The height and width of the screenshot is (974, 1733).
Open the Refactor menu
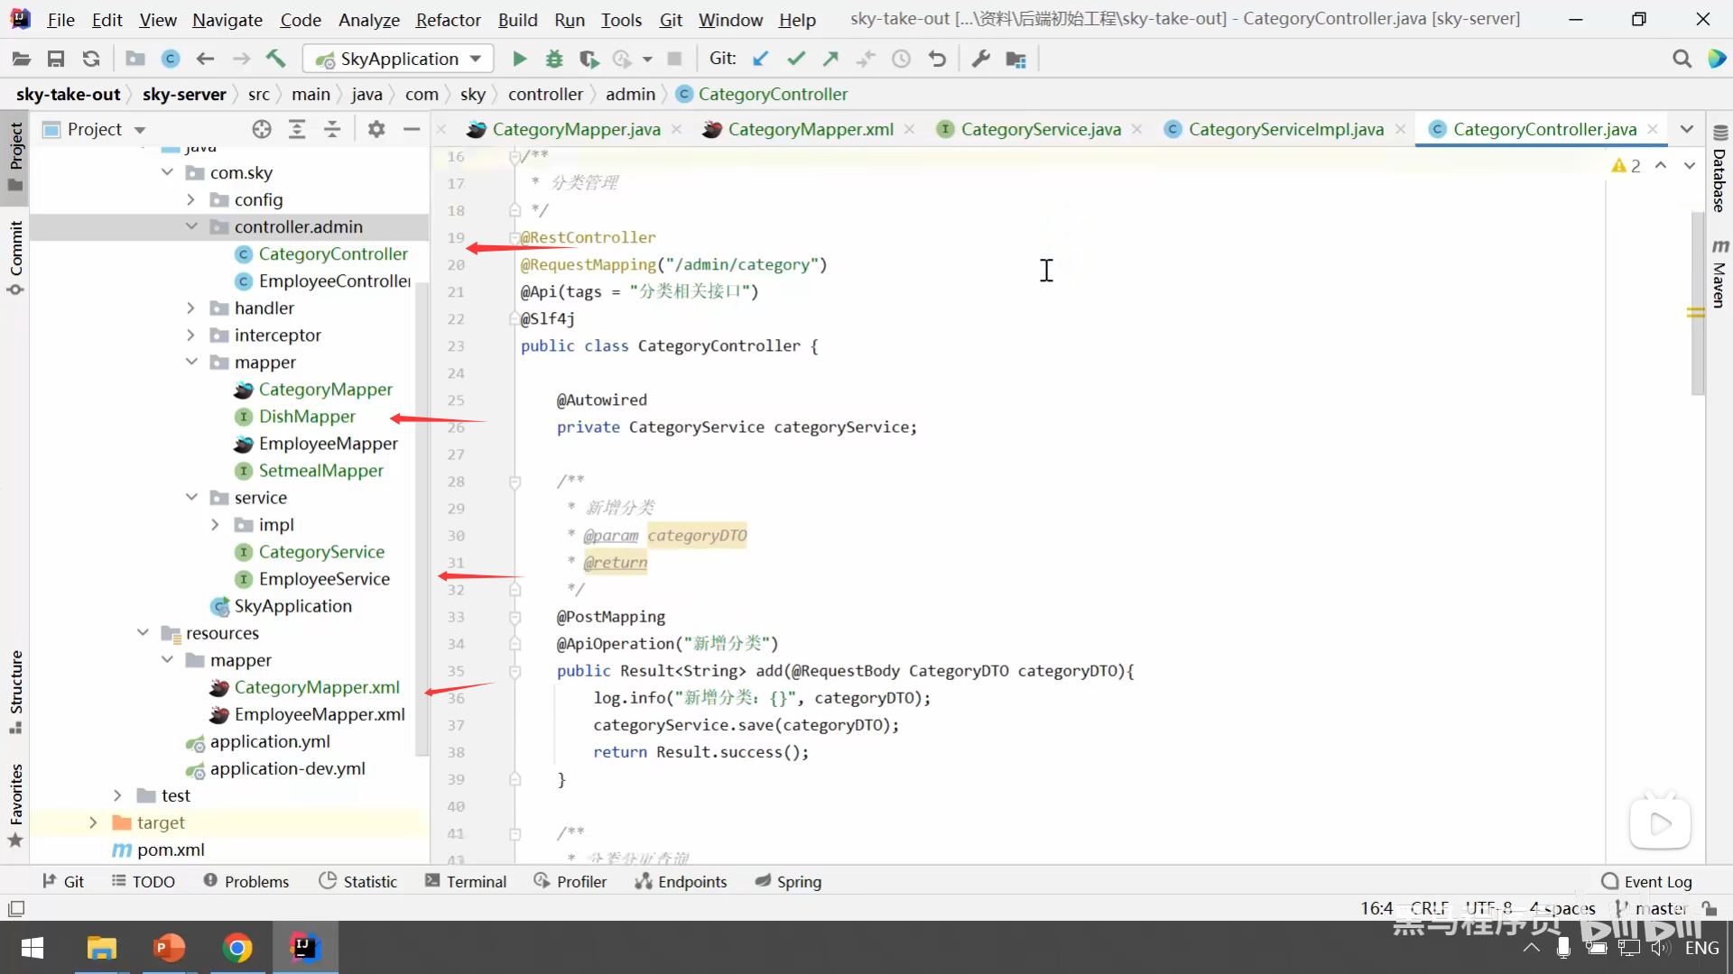tap(448, 20)
